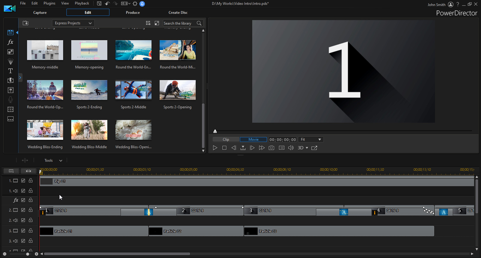
Task: Open the File menu
Action: click(23, 3)
